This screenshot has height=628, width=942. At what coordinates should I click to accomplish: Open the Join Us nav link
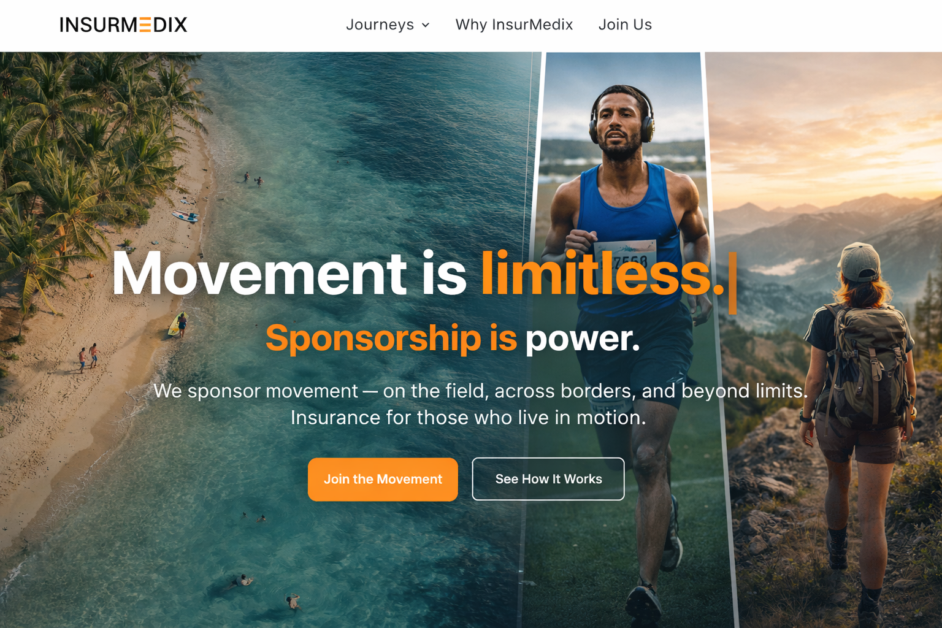pyautogui.click(x=625, y=25)
